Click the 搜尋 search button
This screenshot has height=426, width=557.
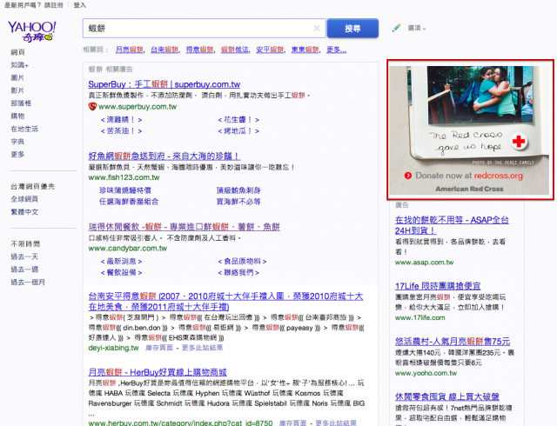point(352,28)
